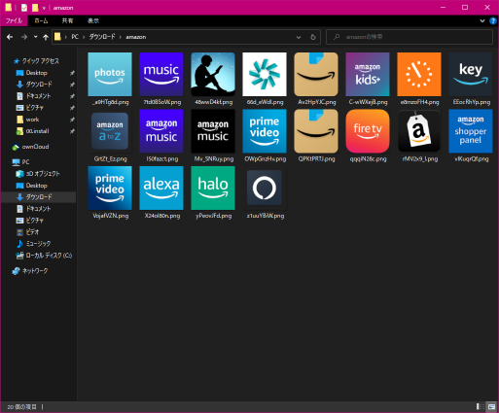Open ミュージック under PC
The image size is (499, 413).
point(38,244)
